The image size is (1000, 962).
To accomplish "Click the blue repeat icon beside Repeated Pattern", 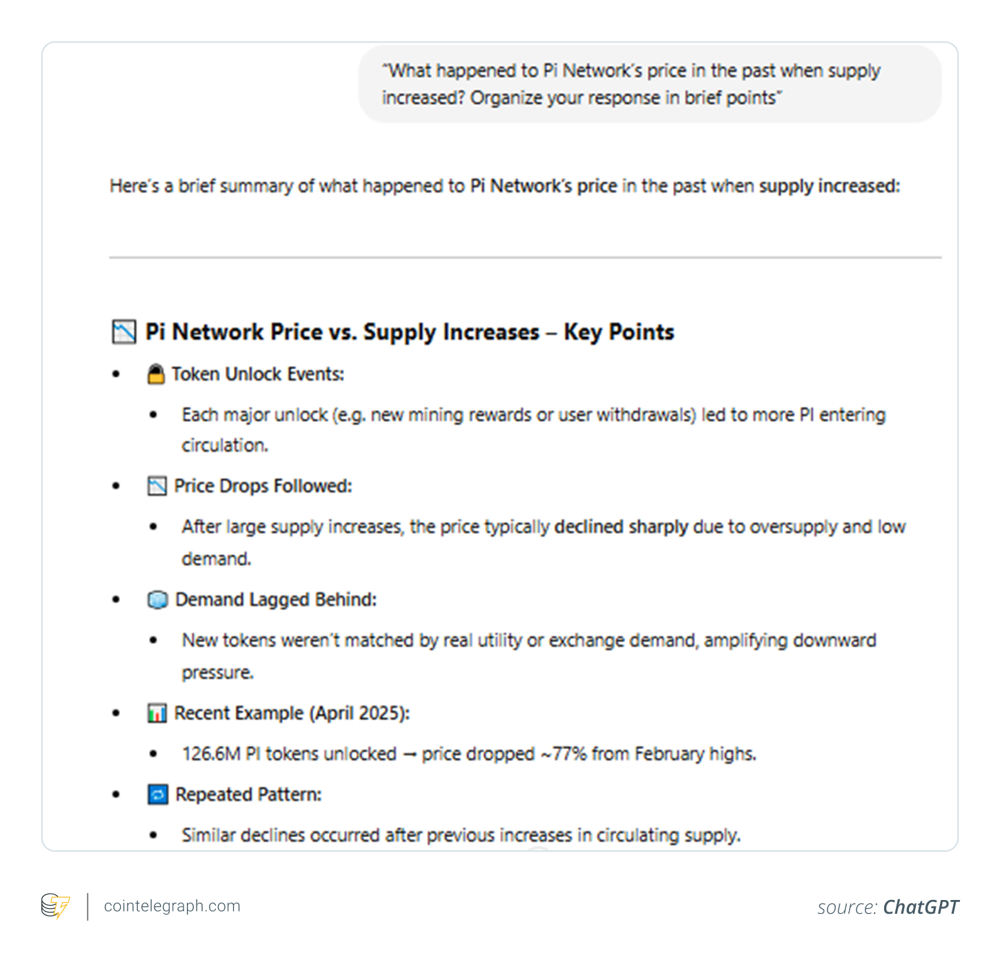I will pos(157,795).
